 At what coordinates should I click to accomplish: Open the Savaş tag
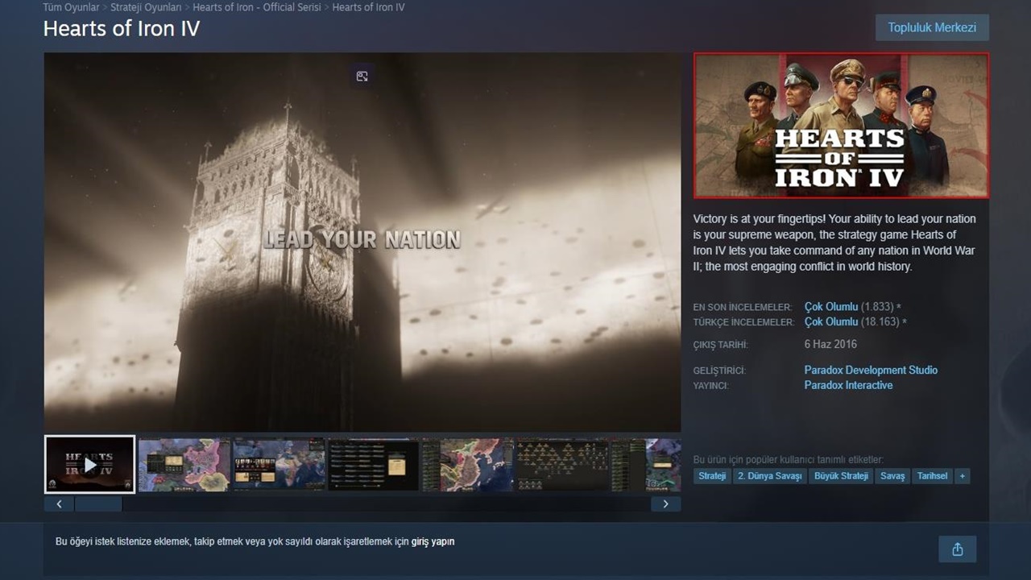point(892,476)
